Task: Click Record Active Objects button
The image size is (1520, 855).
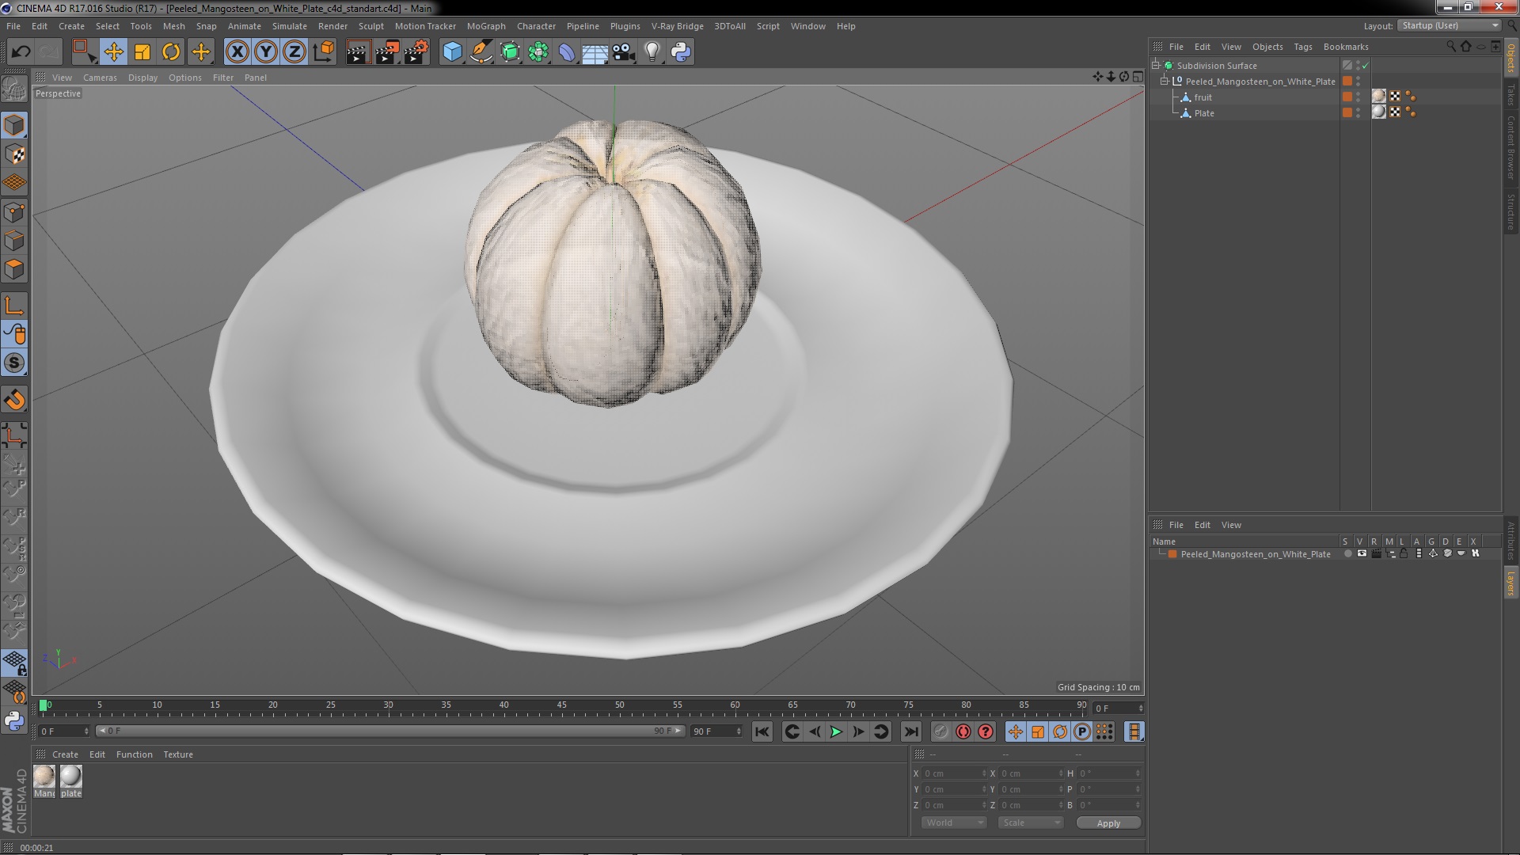Action: pyautogui.click(x=940, y=731)
